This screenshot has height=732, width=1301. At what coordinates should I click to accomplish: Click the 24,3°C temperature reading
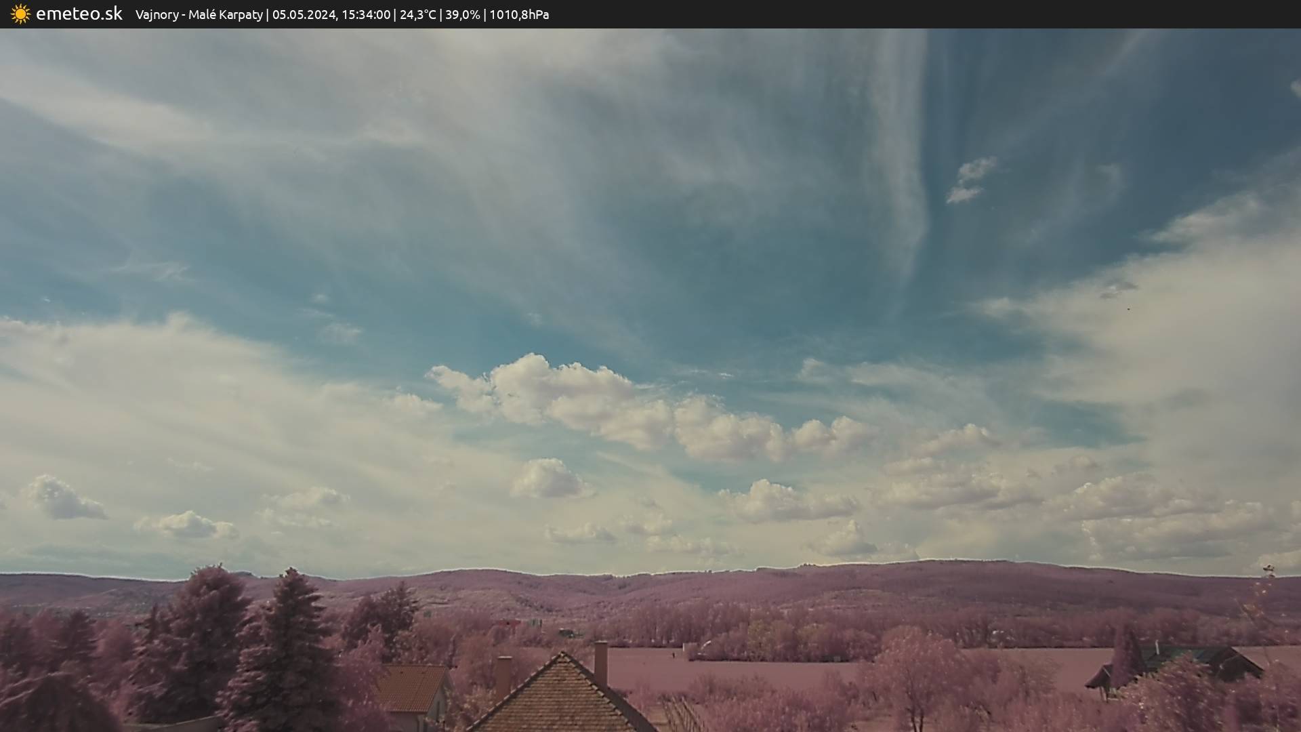click(x=417, y=15)
